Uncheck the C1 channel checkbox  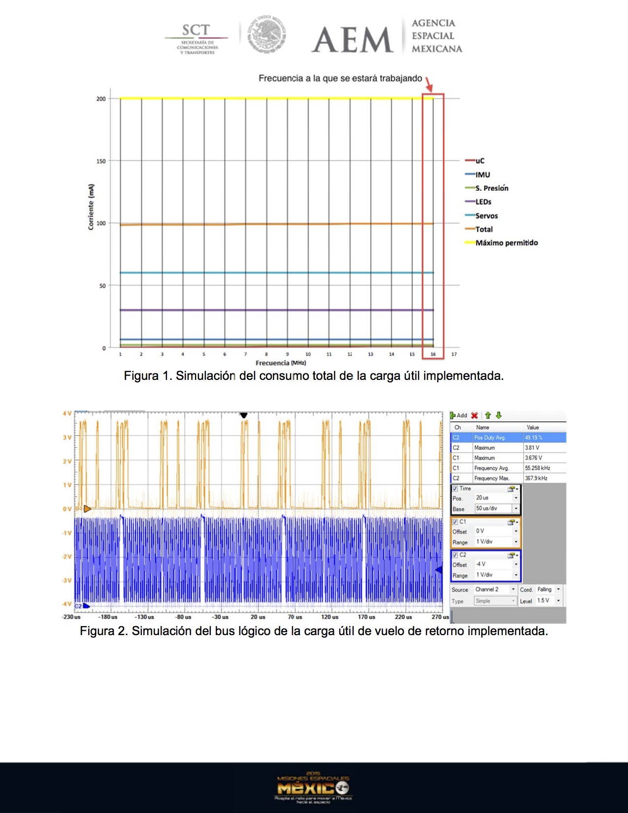click(x=455, y=522)
